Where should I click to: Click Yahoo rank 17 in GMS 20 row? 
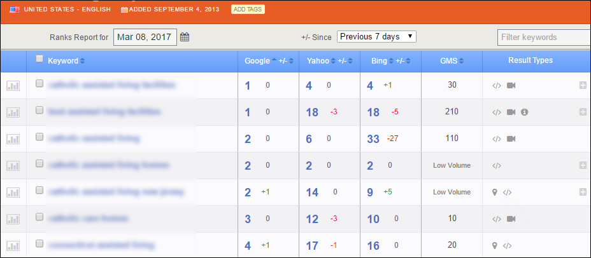[x=312, y=246]
